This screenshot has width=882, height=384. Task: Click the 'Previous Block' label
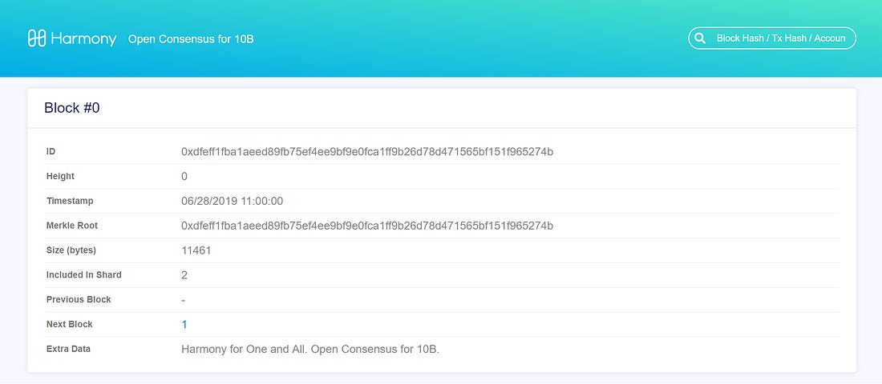point(79,300)
